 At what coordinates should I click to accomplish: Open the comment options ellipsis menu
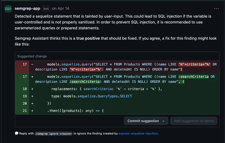pos(216,9)
